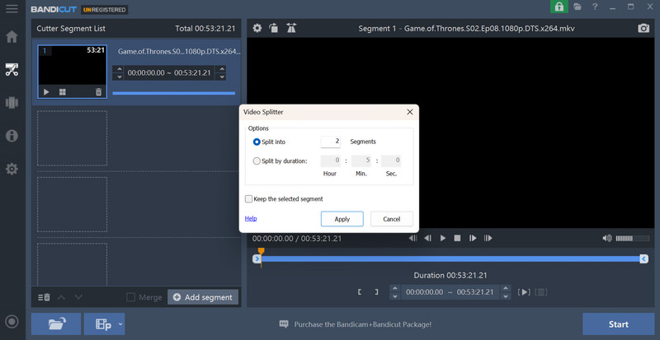This screenshot has width=660, height=340.
Task: Open the hamburger menu
Action: coord(12,9)
